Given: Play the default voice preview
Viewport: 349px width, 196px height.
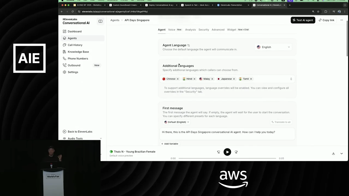Looking at the screenshot, I should tap(227, 152).
